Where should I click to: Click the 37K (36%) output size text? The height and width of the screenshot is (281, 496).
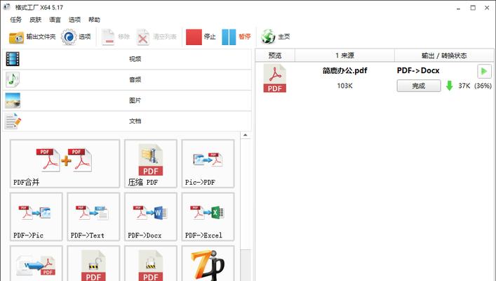pyautogui.click(x=475, y=86)
